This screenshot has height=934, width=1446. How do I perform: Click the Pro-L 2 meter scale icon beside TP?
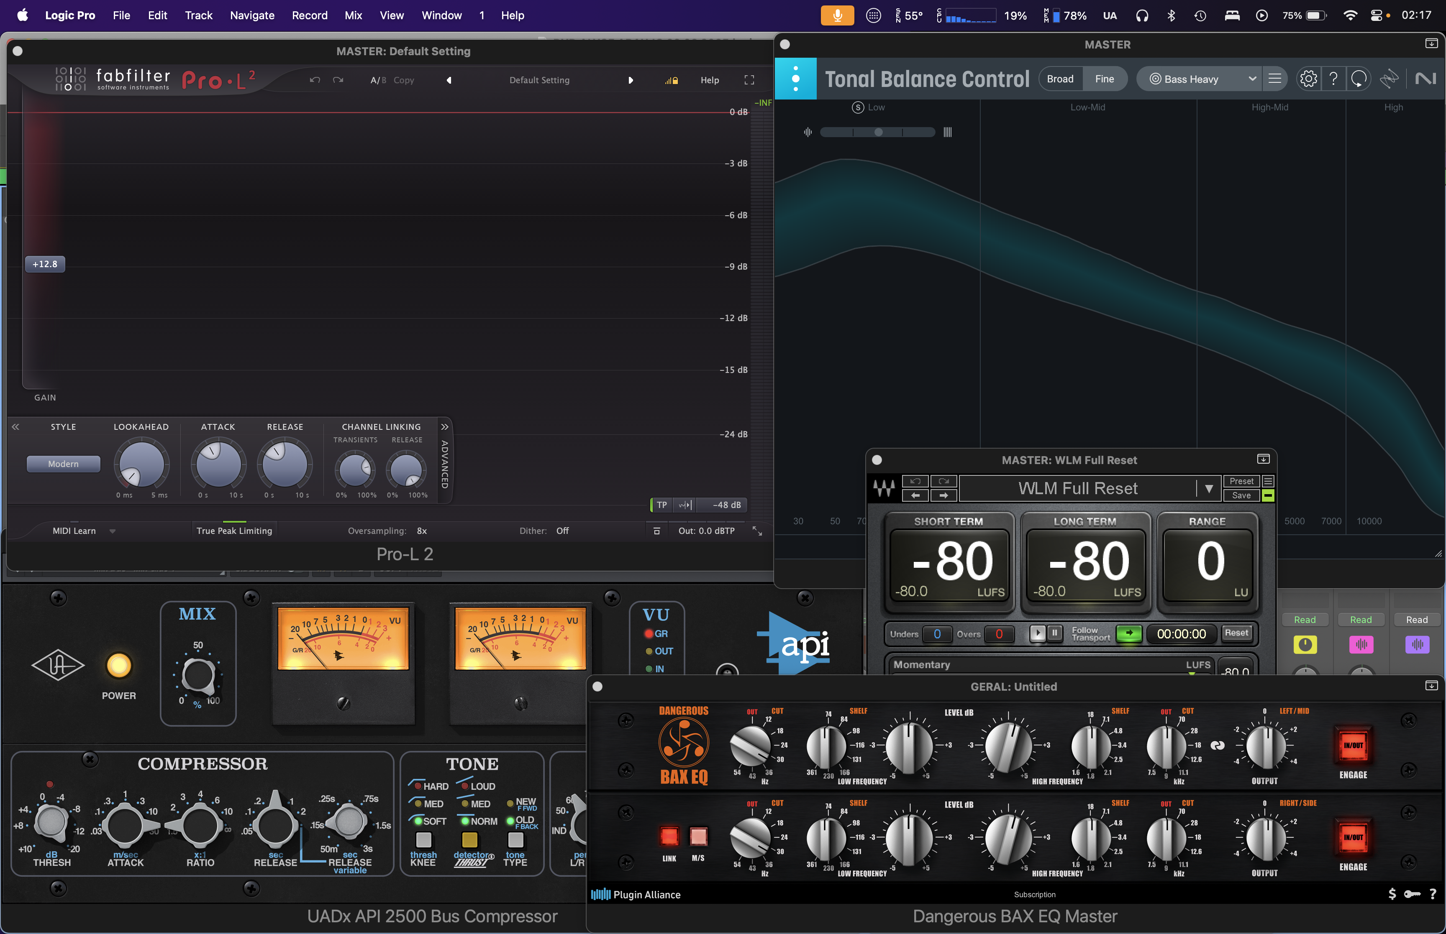pos(685,505)
